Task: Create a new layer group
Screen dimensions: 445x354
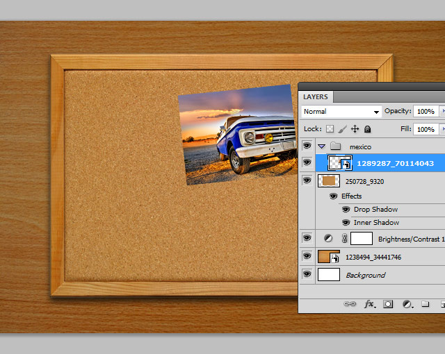Action: [425, 304]
